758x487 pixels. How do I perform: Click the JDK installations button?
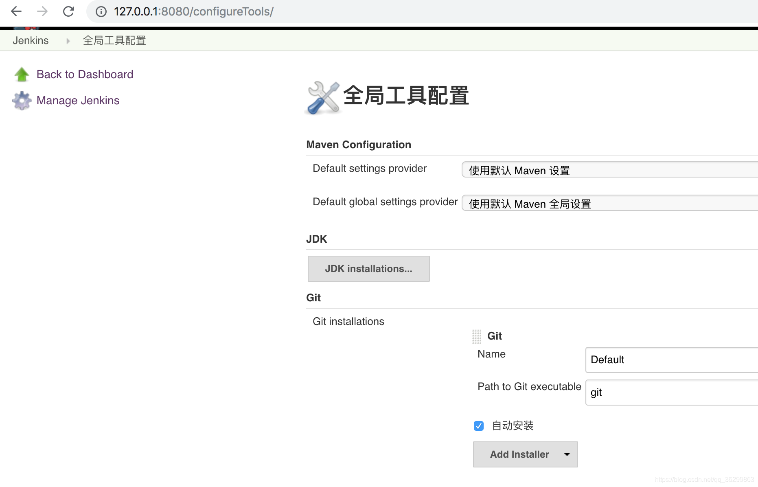point(369,269)
